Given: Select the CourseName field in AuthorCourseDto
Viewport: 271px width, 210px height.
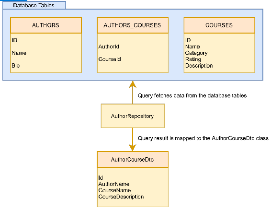Looking at the screenshot, I should [x=114, y=190].
